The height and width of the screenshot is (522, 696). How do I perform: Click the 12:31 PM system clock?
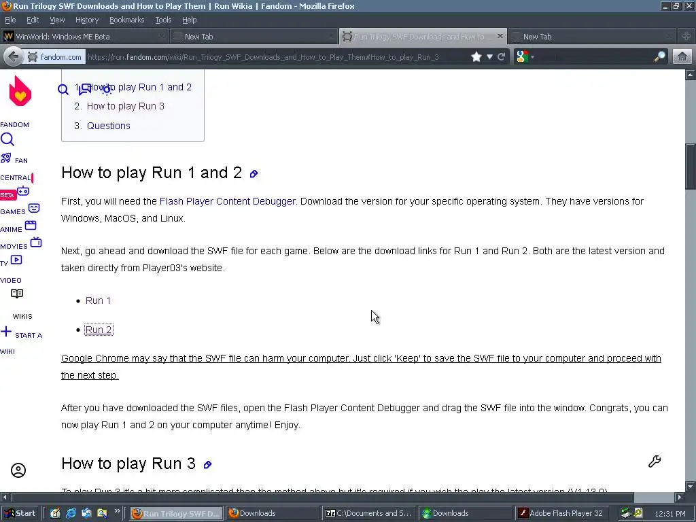point(669,514)
